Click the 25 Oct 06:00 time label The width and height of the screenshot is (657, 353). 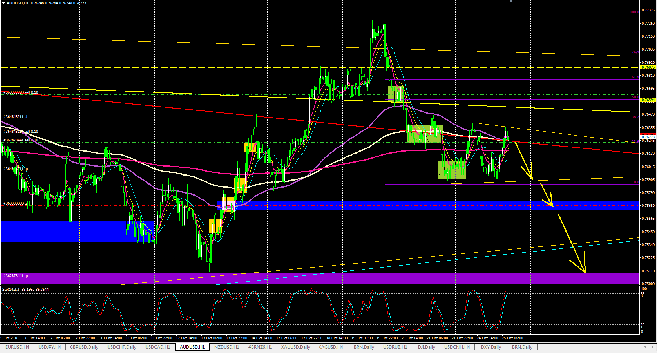pos(512,338)
